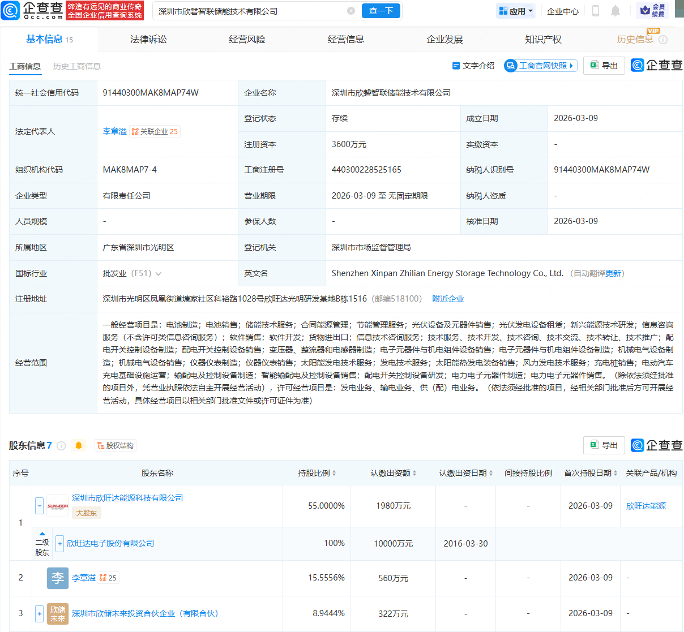
Task: Click the 会员续费 crown membership icon
Action: click(652, 10)
